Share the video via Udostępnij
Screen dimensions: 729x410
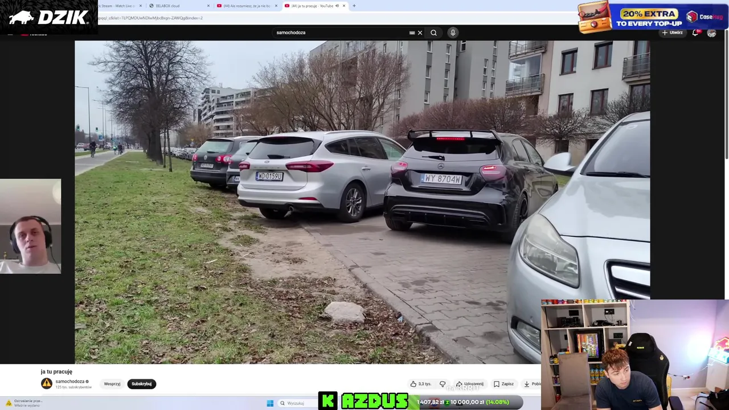click(470, 384)
